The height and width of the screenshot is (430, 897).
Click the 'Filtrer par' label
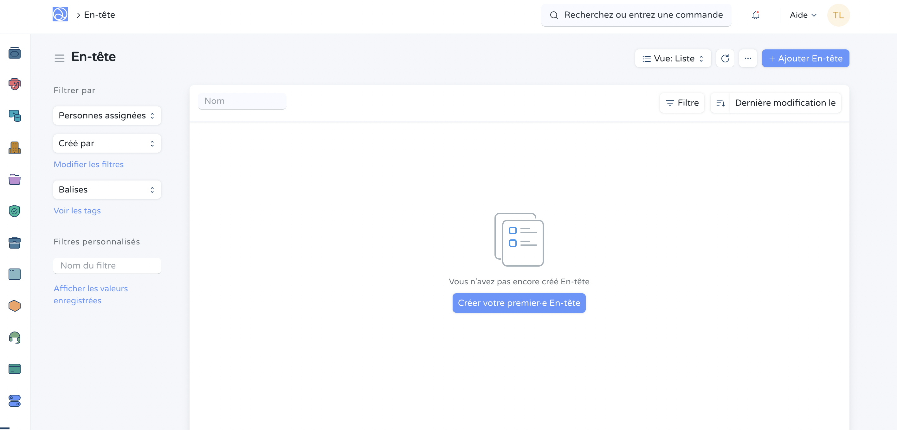point(74,90)
